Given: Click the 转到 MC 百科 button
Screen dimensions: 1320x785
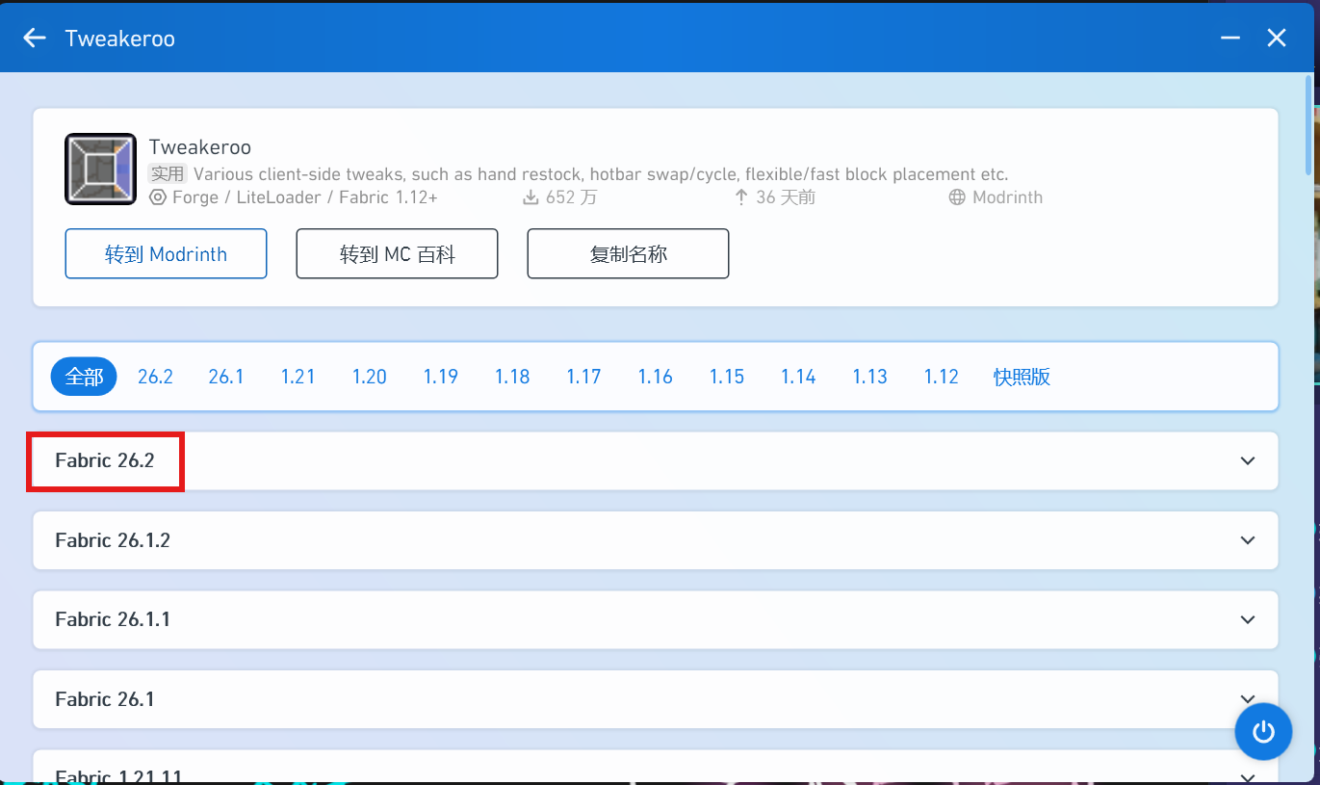Looking at the screenshot, I should [x=397, y=254].
